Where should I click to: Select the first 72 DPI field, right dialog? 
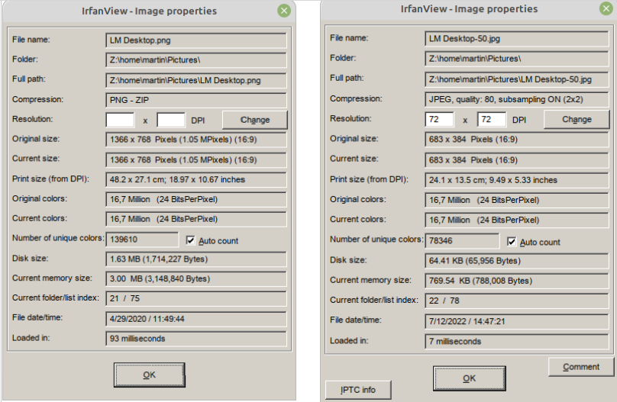point(440,119)
